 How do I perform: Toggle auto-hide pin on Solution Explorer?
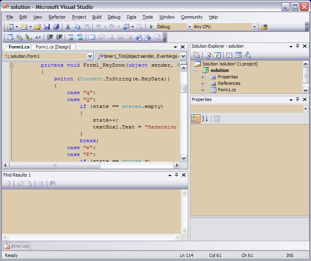point(297,46)
